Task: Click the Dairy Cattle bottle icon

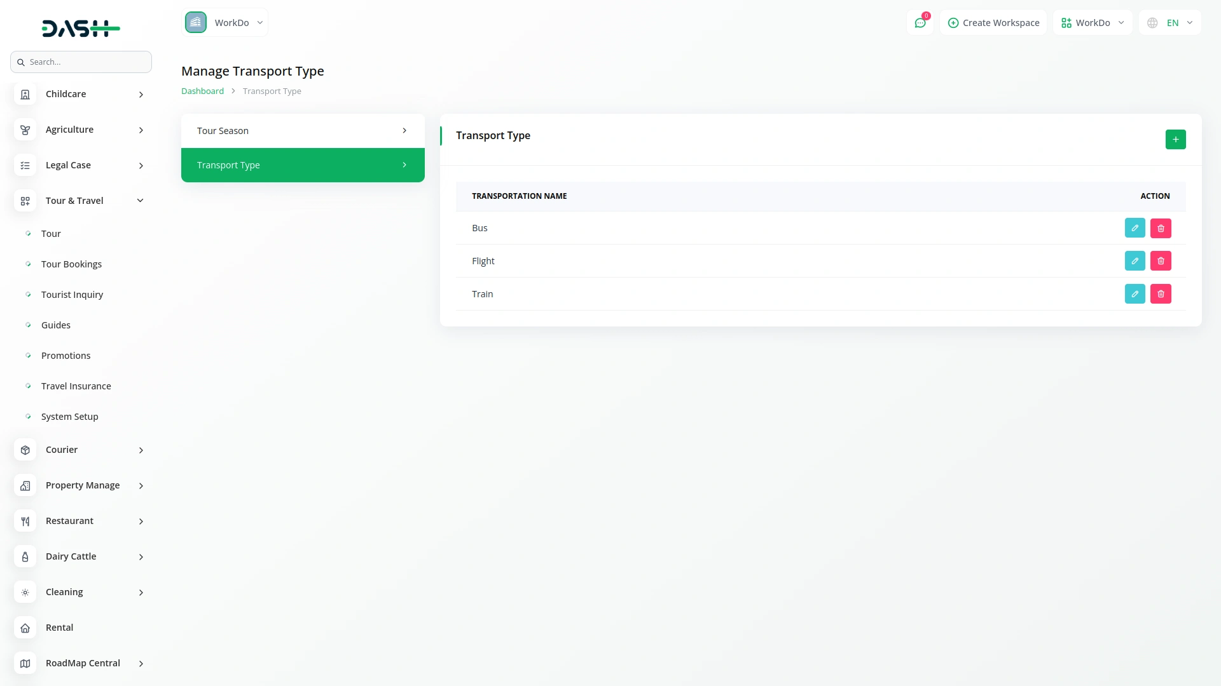Action: (25, 556)
